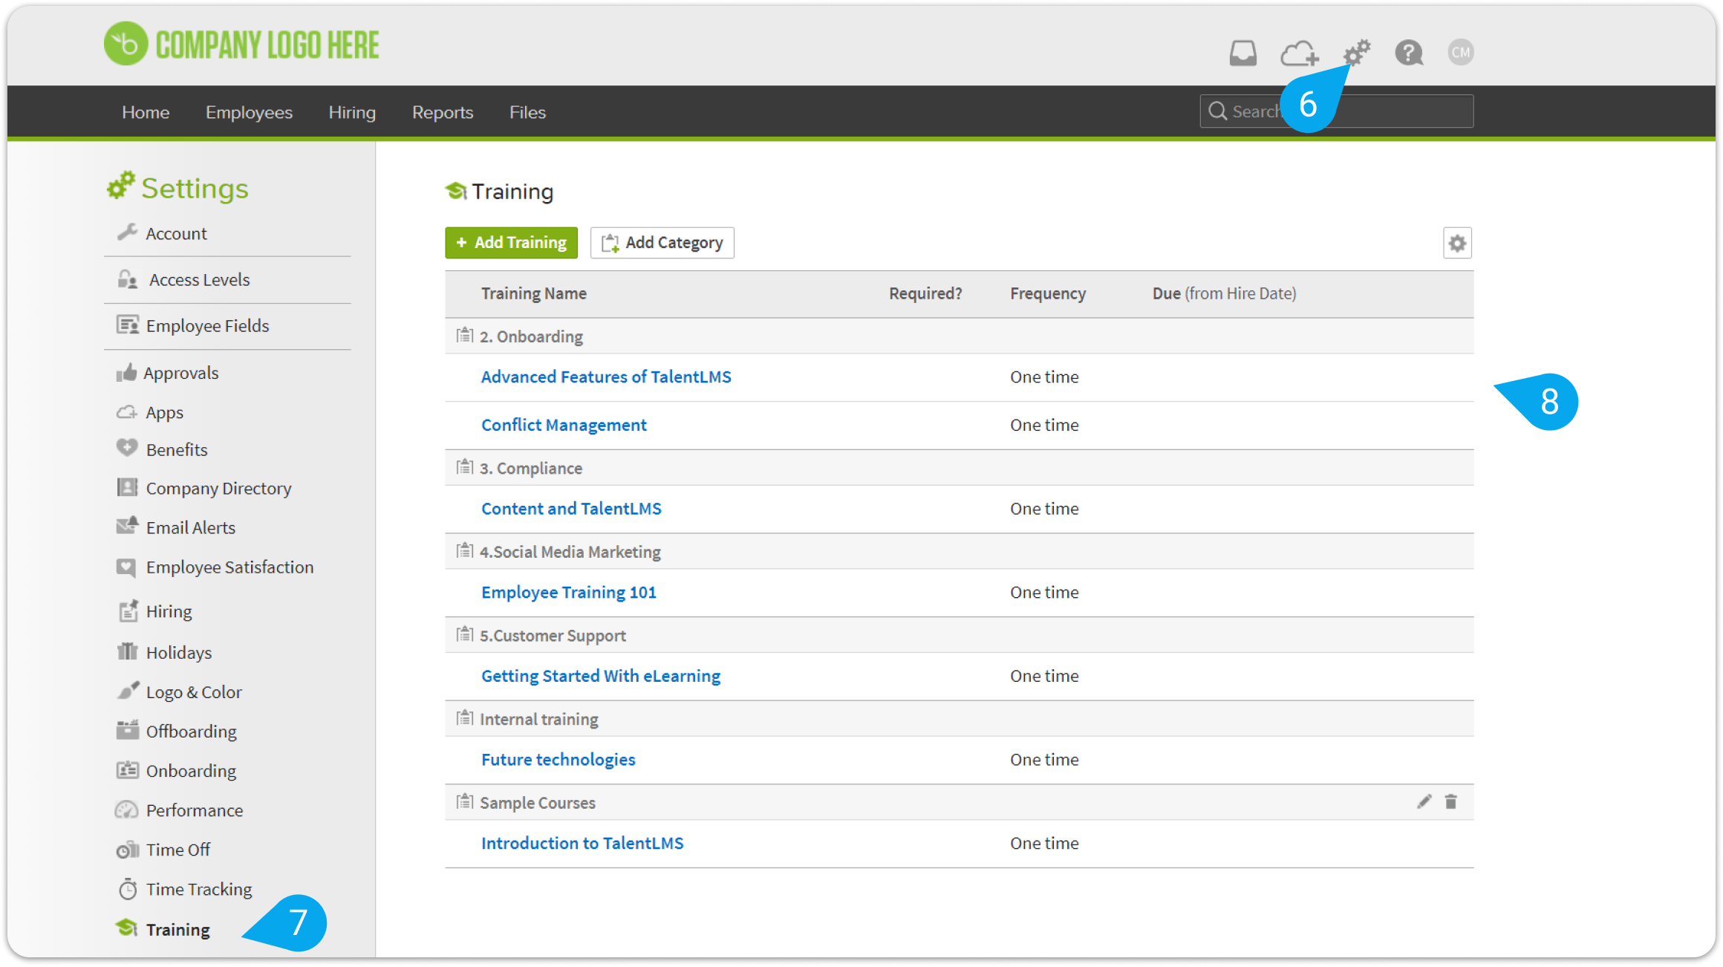Click the training table gear settings icon
The width and height of the screenshot is (1723, 967).
1457,243
